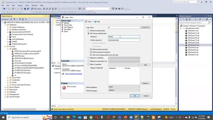Click the Save All icon in toolbar
213x120 pixels.
tap(28, 9)
